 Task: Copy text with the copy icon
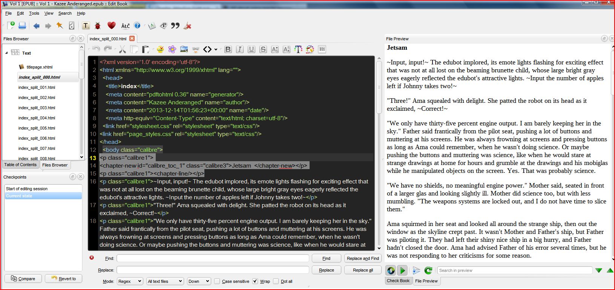click(x=134, y=49)
